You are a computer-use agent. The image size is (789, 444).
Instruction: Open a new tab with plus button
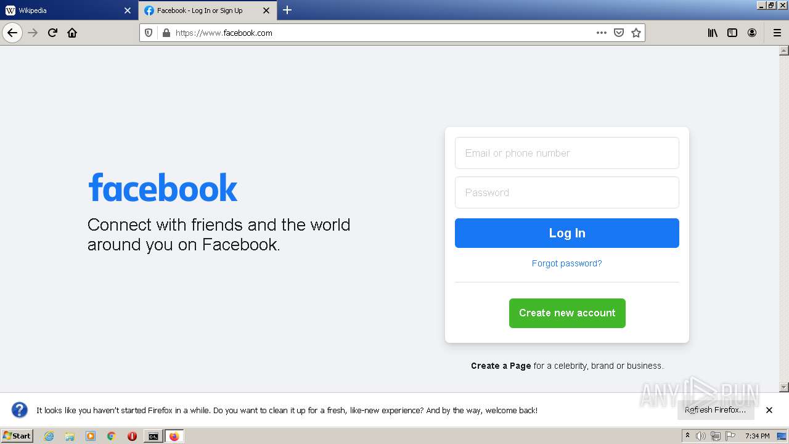[x=287, y=10]
